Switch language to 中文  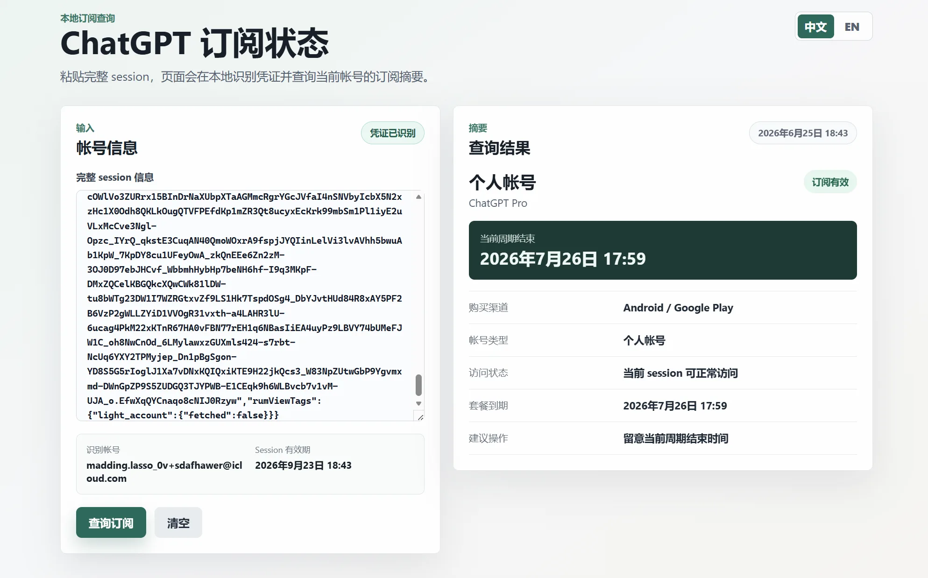[x=815, y=27]
